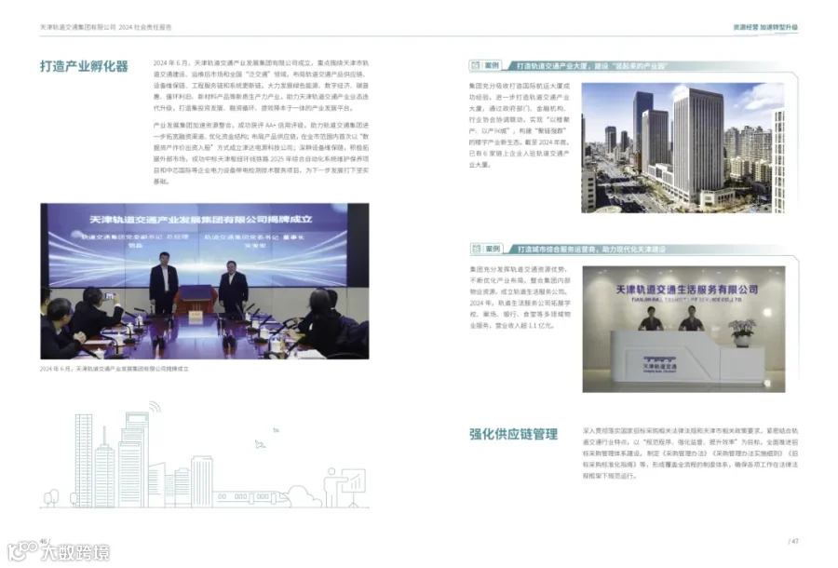
Task: Click the case title 打造城市综合服务运营商
Action: click(591, 250)
